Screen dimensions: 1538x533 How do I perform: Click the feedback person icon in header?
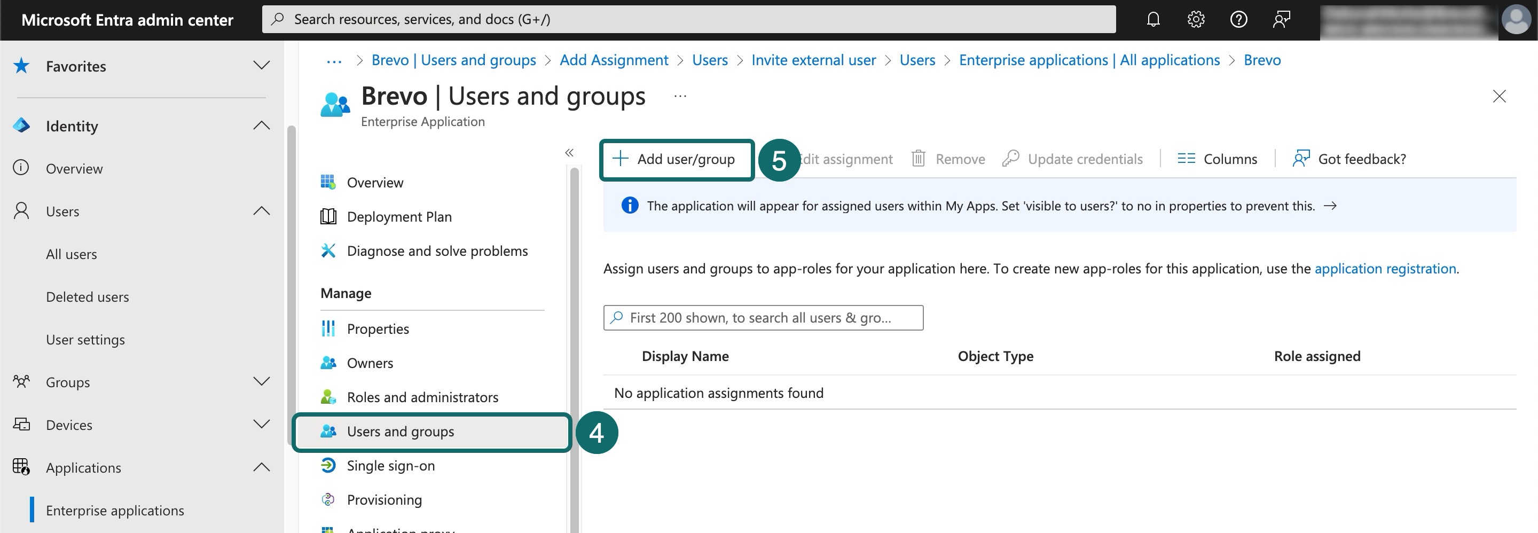coord(1281,20)
